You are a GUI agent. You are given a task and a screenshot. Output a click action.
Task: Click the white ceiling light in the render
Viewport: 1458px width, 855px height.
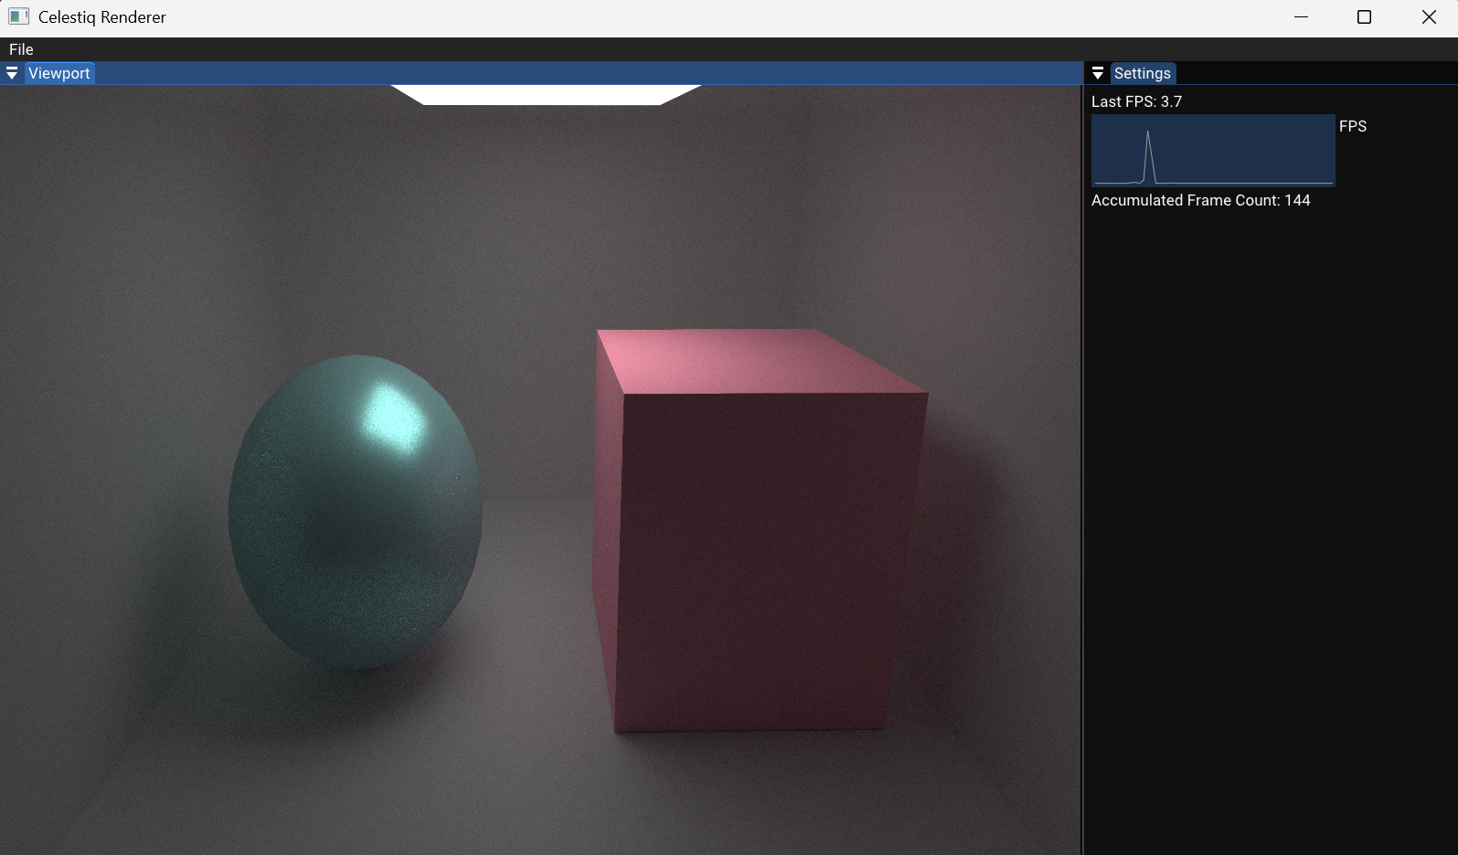click(545, 94)
